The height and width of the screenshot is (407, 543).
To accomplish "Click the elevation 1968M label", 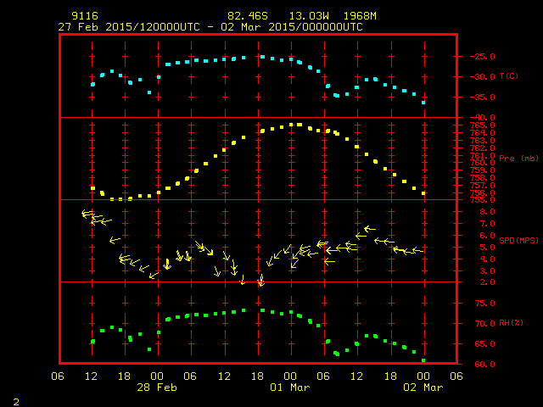I will [x=360, y=16].
